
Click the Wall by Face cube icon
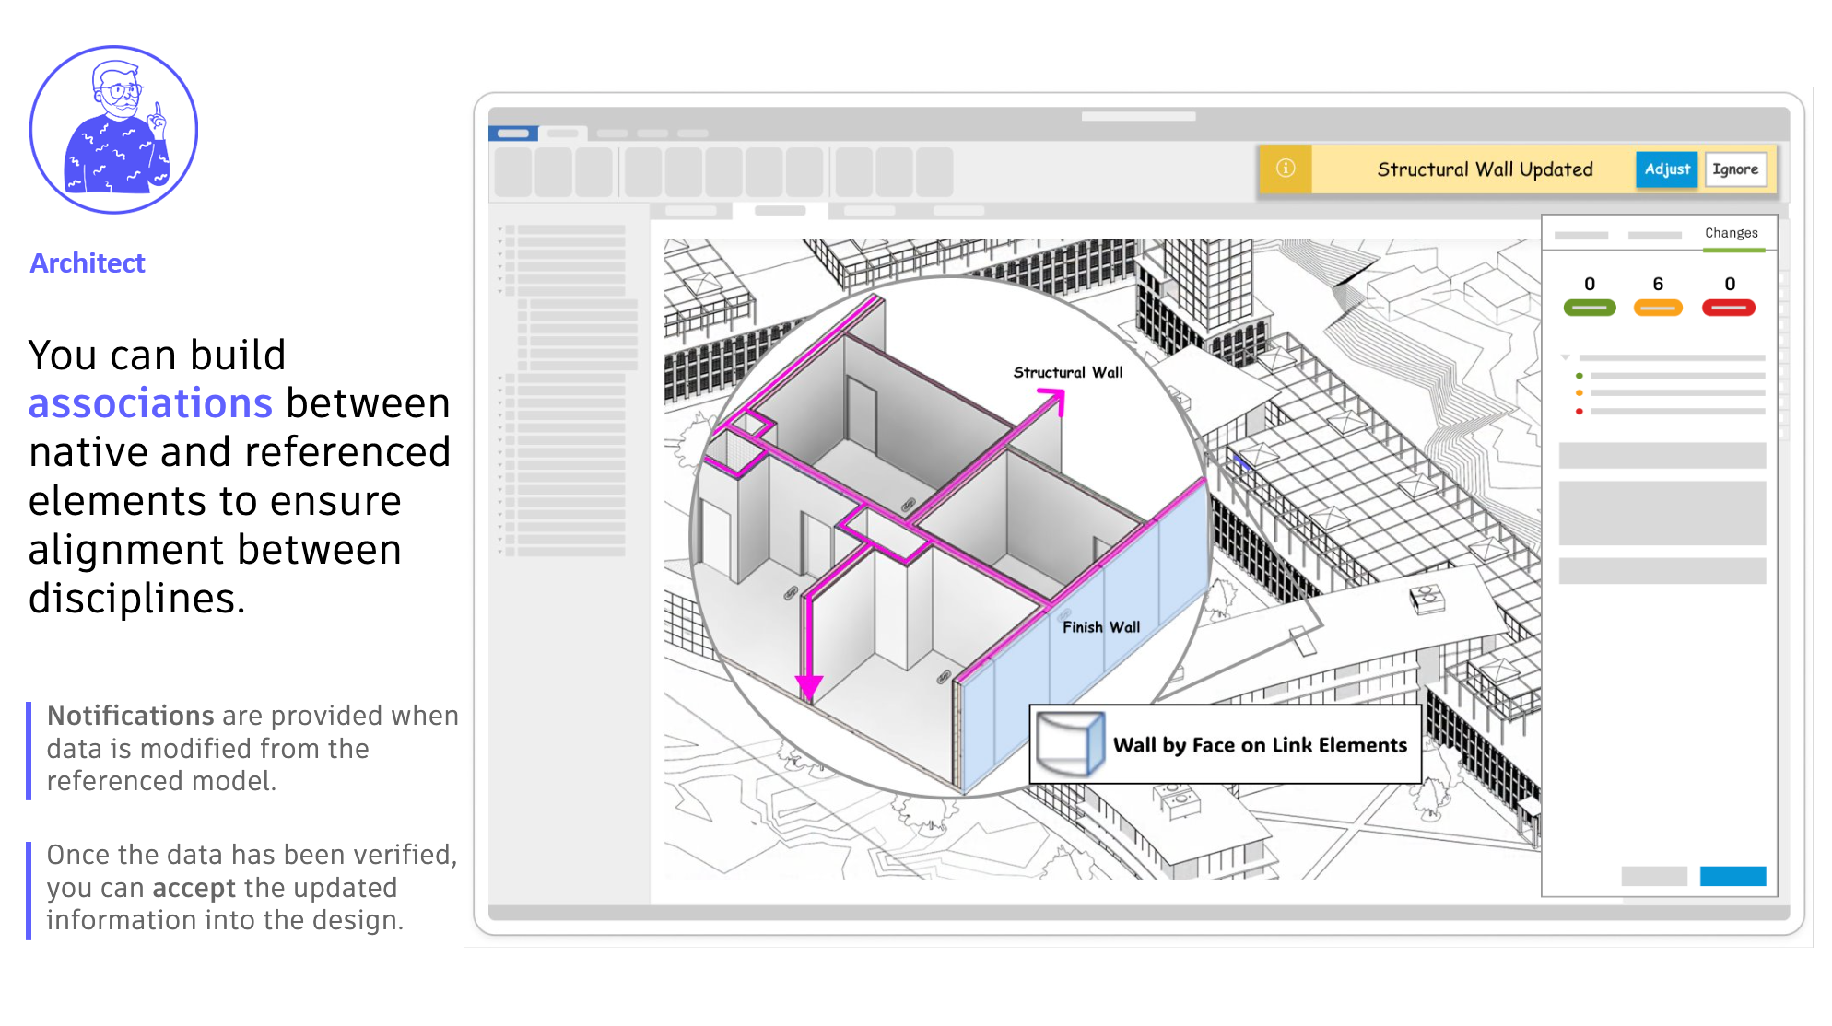[1070, 744]
